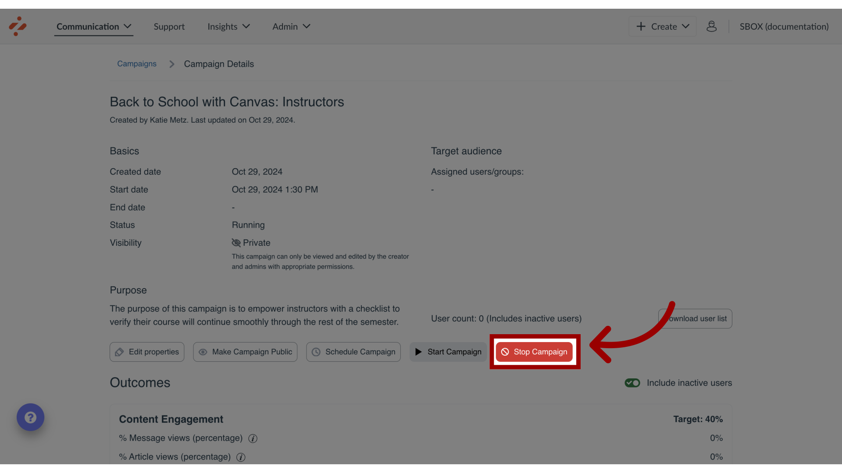Open the Campaigns breadcrumb link
The height and width of the screenshot is (473, 842).
[136, 63]
